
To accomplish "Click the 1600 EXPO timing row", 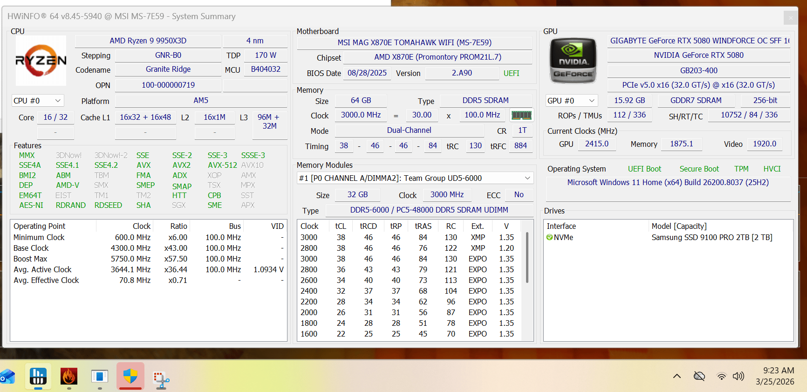I will (x=409, y=334).
